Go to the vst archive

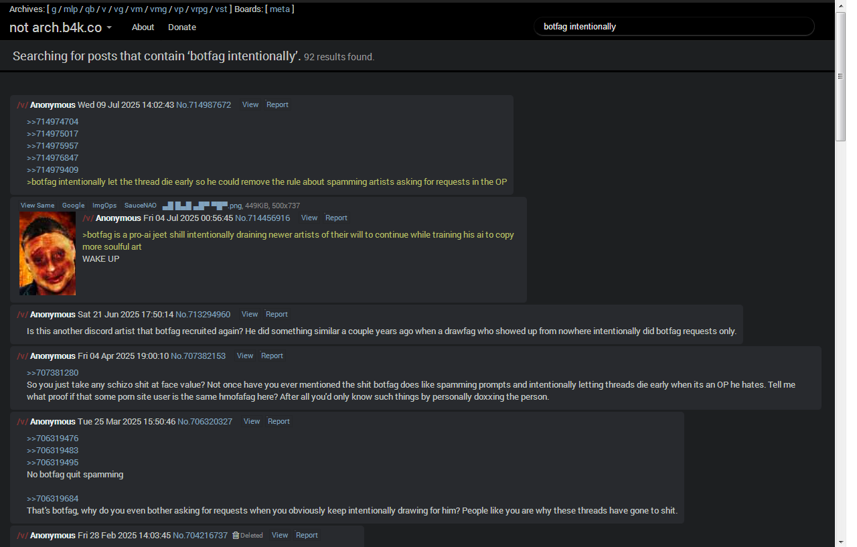[221, 9]
